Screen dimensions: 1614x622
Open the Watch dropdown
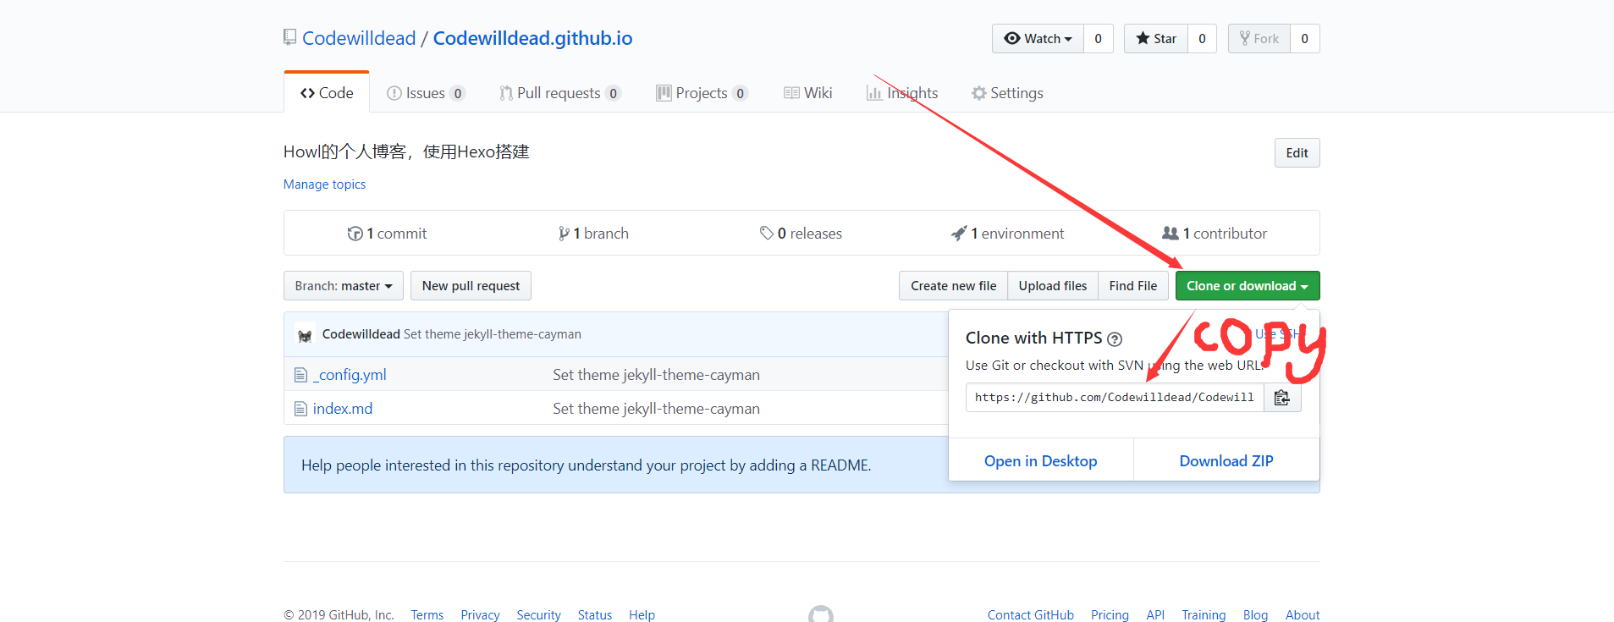[x=1038, y=39]
